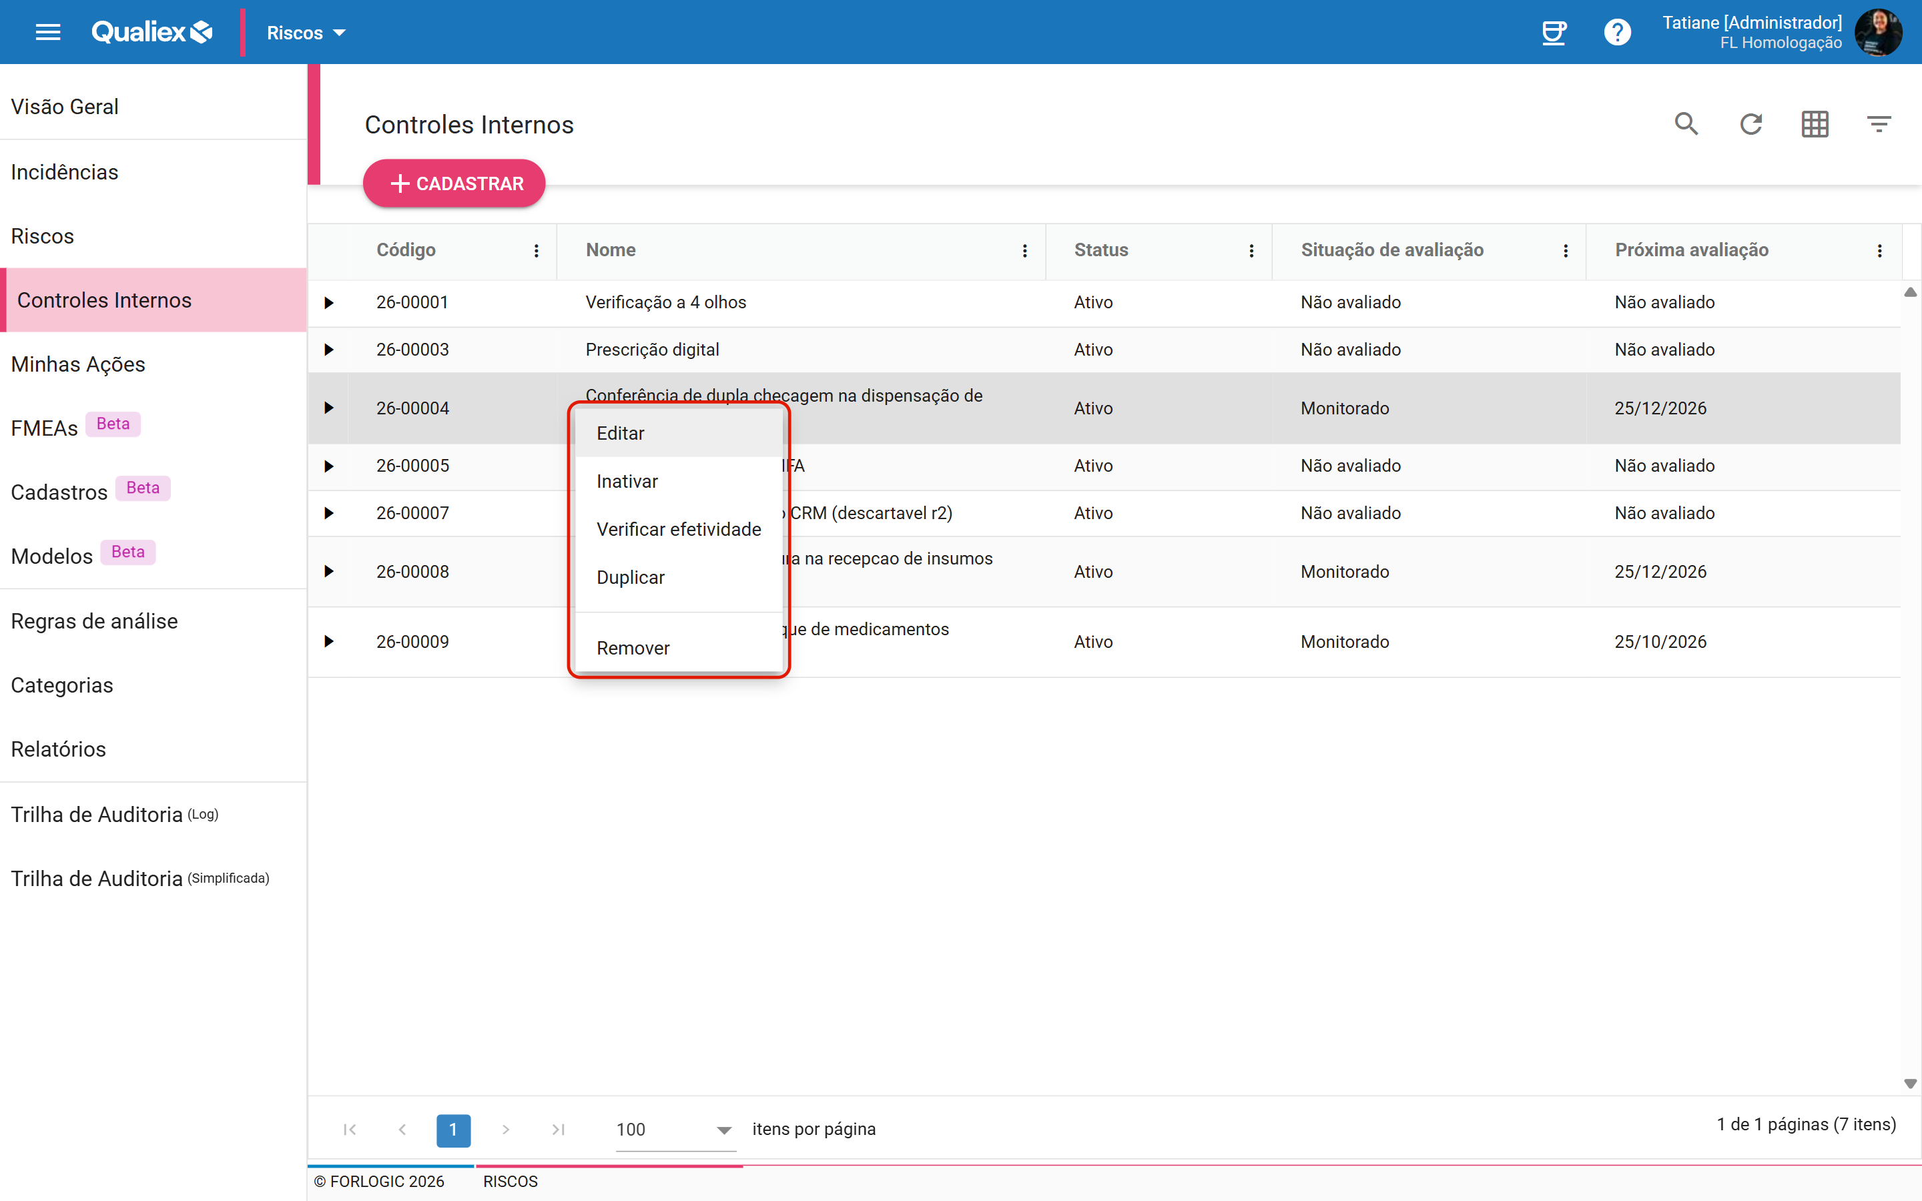Open Tatiane's user avatar menu

[x=1877, y=33]
